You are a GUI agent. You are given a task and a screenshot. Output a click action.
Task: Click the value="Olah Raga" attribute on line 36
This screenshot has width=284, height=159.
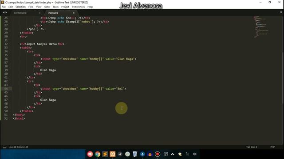121,59
